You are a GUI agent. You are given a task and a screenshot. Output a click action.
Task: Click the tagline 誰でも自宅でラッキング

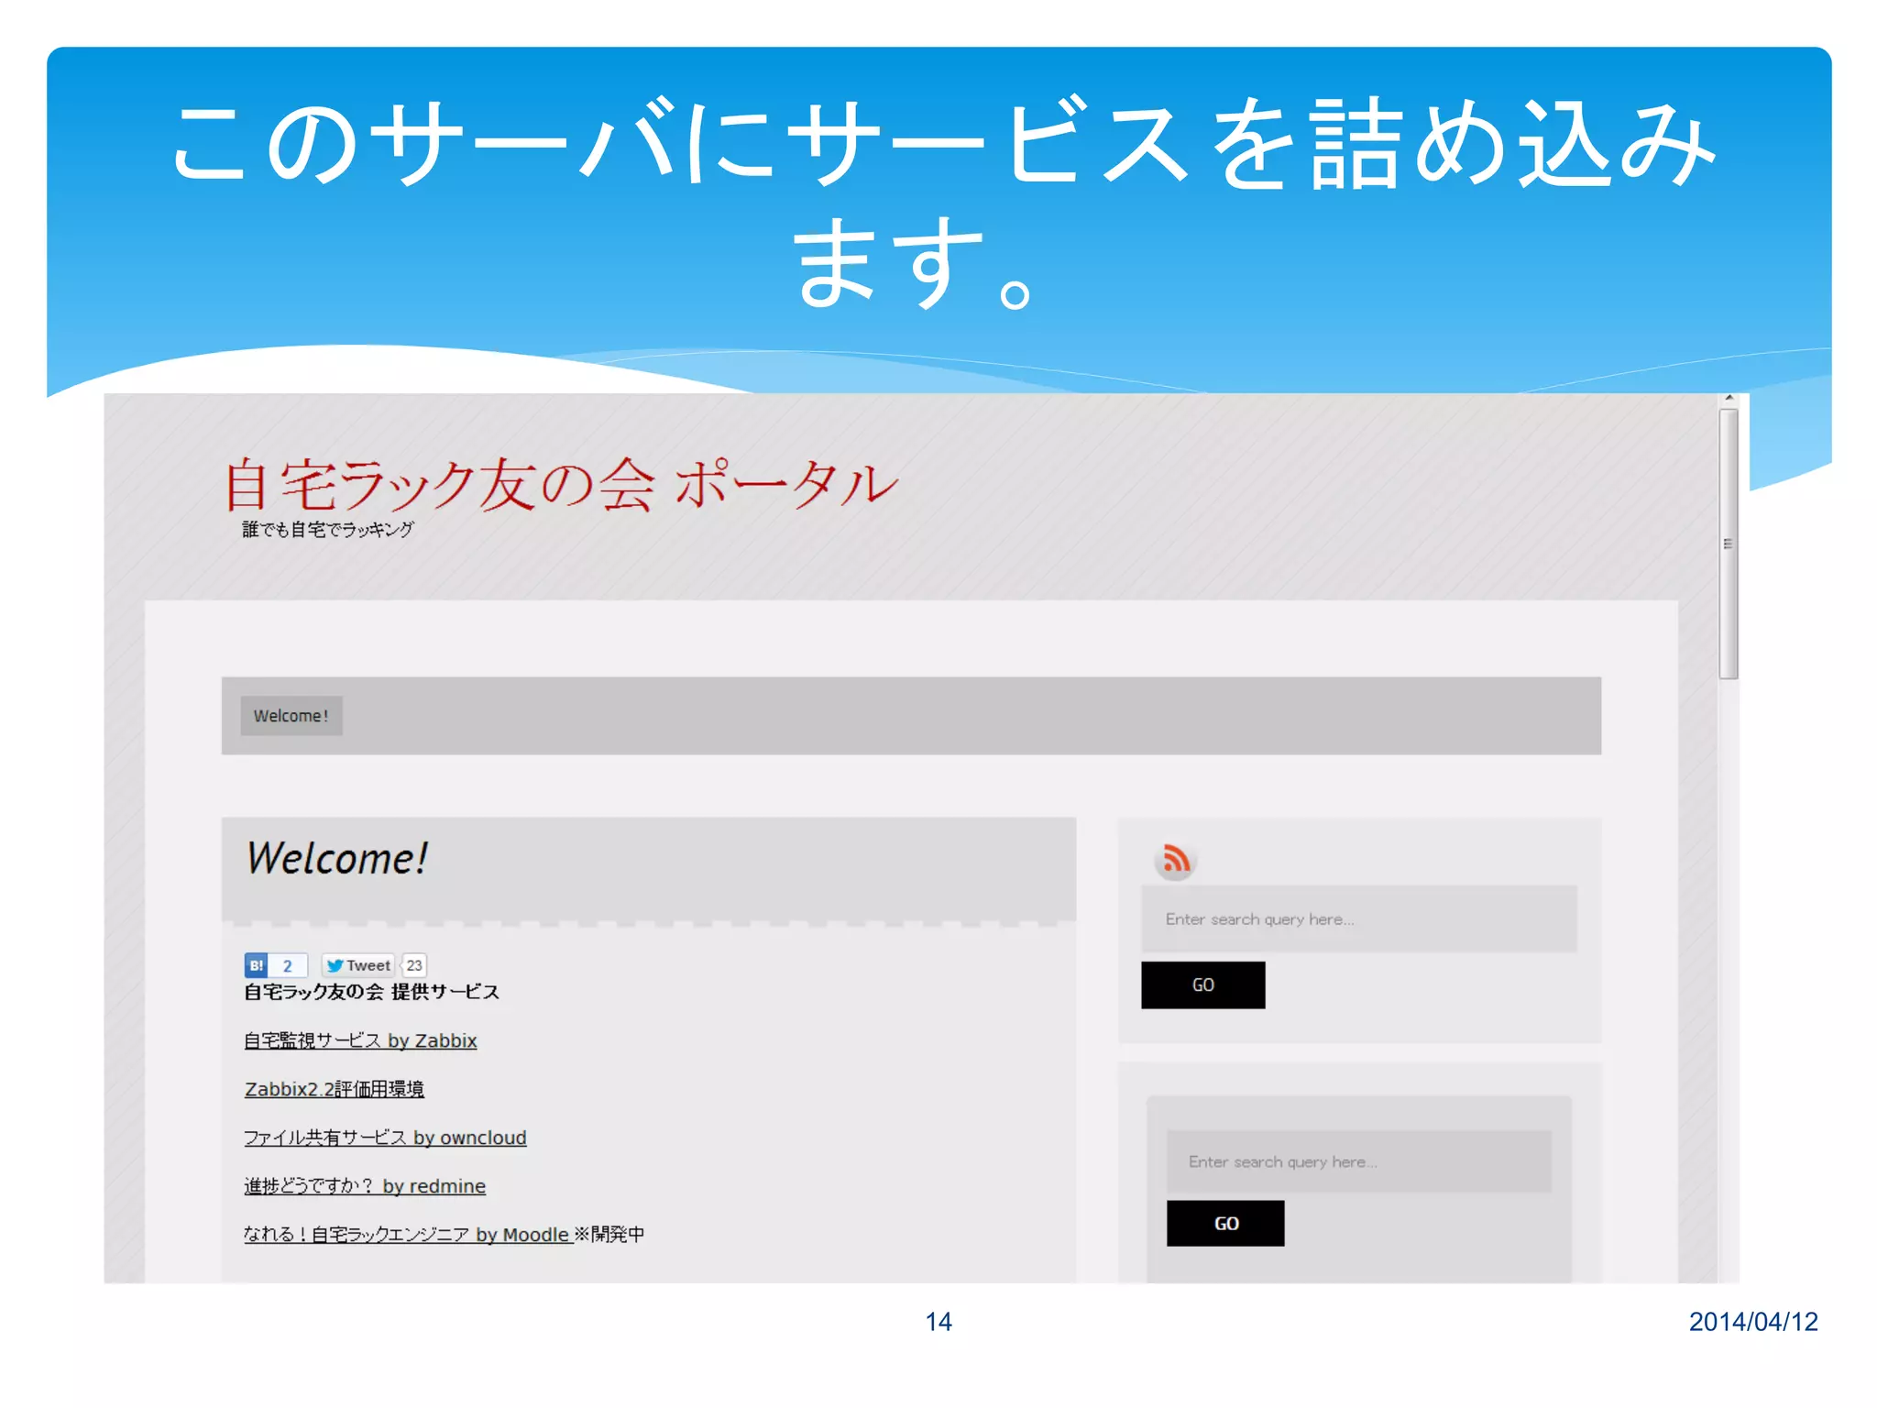tap(328, 530)
